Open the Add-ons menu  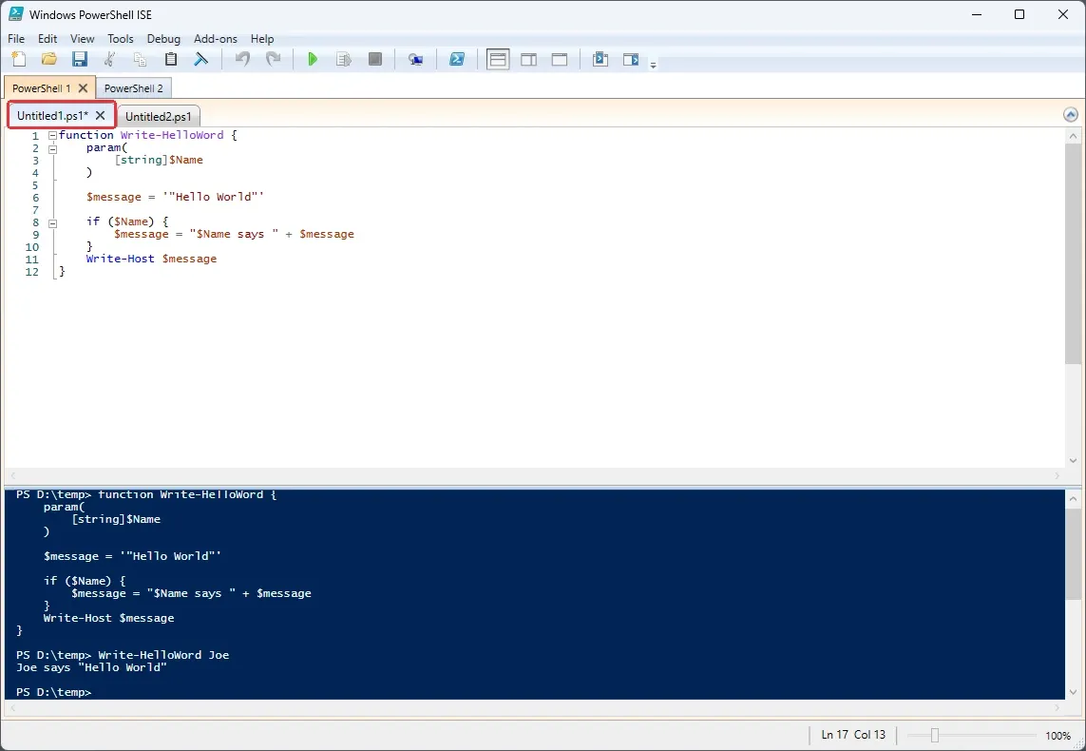coord(216,39)
